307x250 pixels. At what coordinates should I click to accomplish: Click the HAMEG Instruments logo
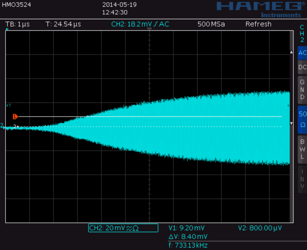264,9
